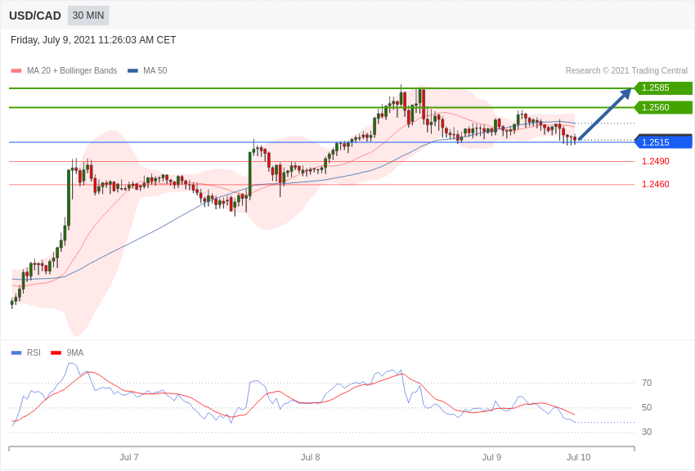
Task: Click the Jul 8 date axis label
Action: (x=310, y=457)
